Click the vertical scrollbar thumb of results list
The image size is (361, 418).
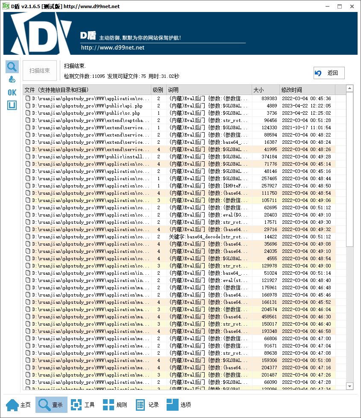tap(349, 169)
